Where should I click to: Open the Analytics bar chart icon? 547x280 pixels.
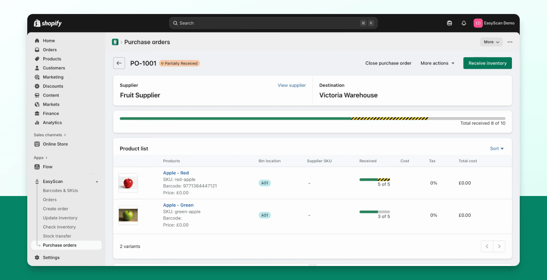click(37, 122)
